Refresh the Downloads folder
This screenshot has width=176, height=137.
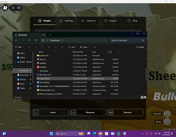pyautogui.click(x=36, y=40)
